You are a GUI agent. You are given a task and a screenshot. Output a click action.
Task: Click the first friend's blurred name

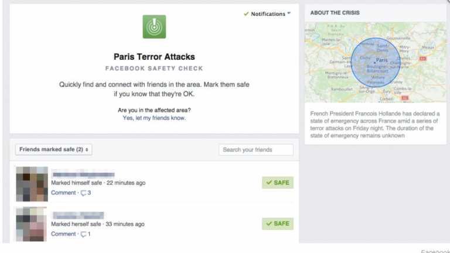[83, 174]
